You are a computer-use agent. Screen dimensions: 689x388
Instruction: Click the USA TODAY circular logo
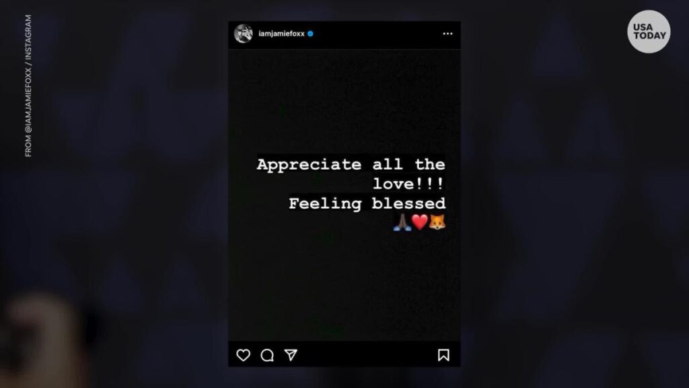tap(649, 32)
